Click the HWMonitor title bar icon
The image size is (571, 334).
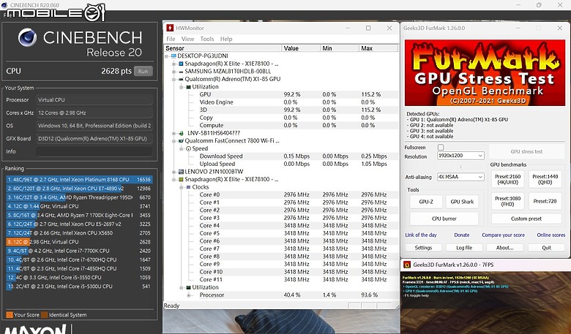170,28
